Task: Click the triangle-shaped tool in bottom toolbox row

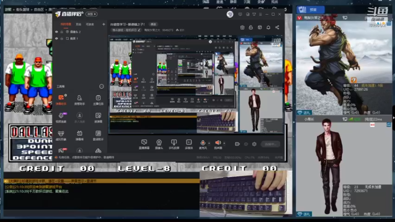Action: [x=98, y=150]
